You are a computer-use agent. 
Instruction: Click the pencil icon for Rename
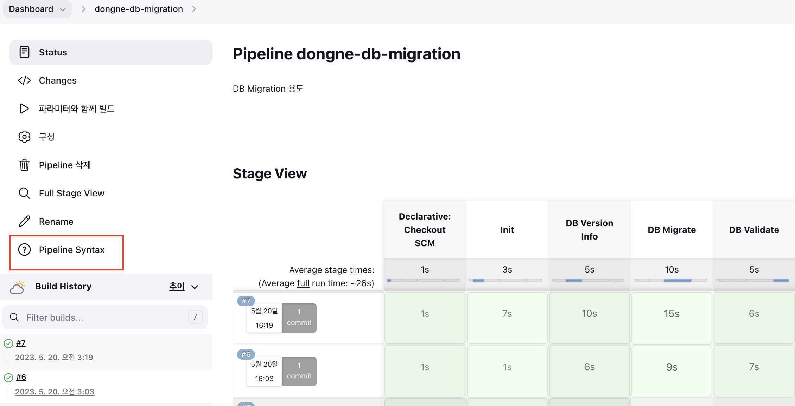[x=24, y=222]
